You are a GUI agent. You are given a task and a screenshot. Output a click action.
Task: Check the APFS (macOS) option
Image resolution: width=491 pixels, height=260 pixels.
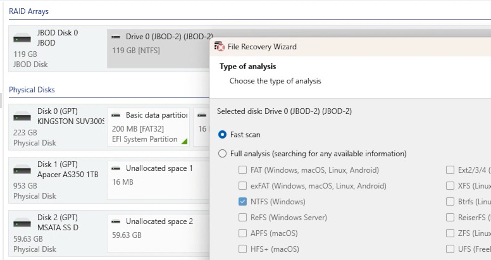pos(243,233)
